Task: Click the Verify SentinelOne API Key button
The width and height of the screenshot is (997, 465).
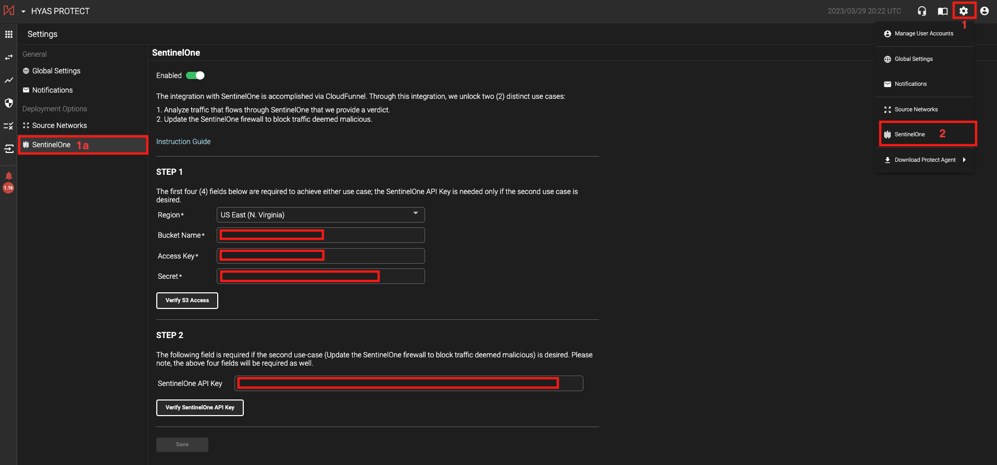Action: (x=200, y=408)
